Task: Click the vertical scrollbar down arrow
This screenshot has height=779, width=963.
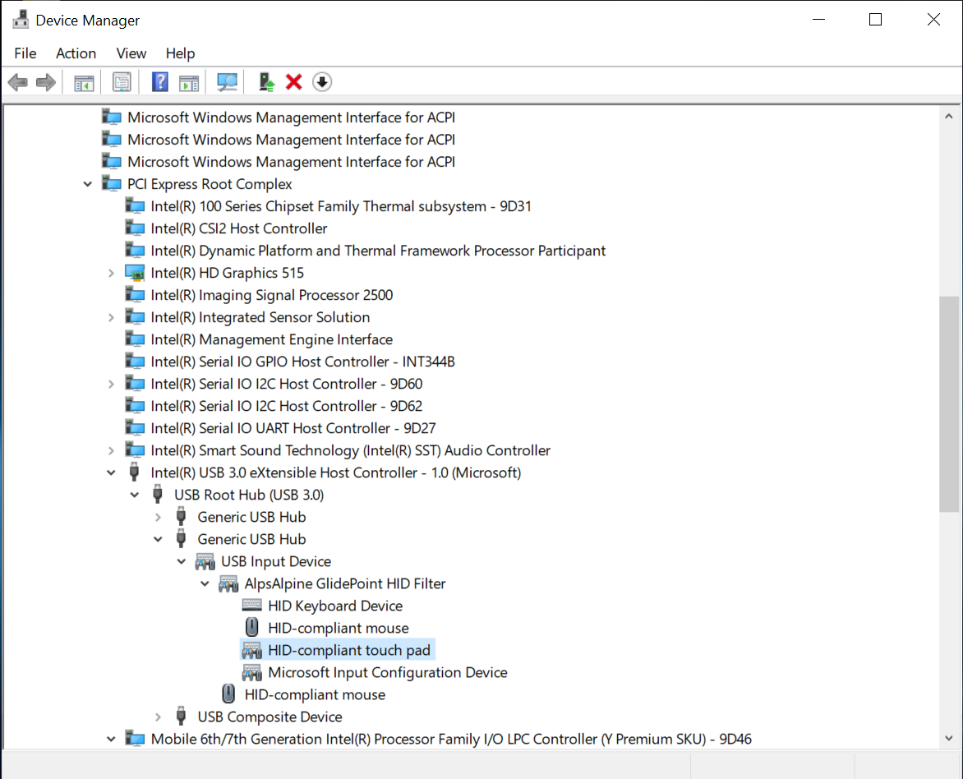Action: 948,738
